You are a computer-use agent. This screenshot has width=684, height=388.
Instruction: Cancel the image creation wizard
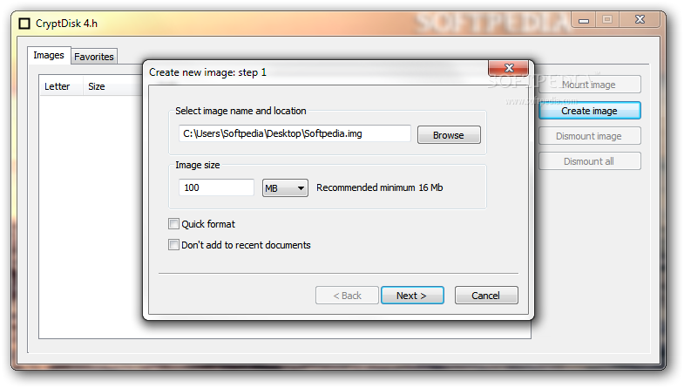coord(486,296)
